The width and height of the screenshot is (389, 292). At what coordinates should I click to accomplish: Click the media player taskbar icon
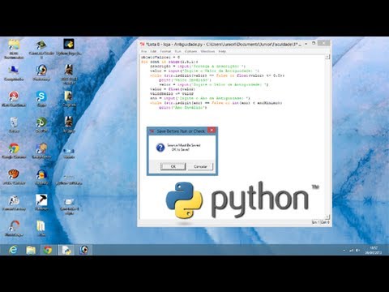[83, 250]
